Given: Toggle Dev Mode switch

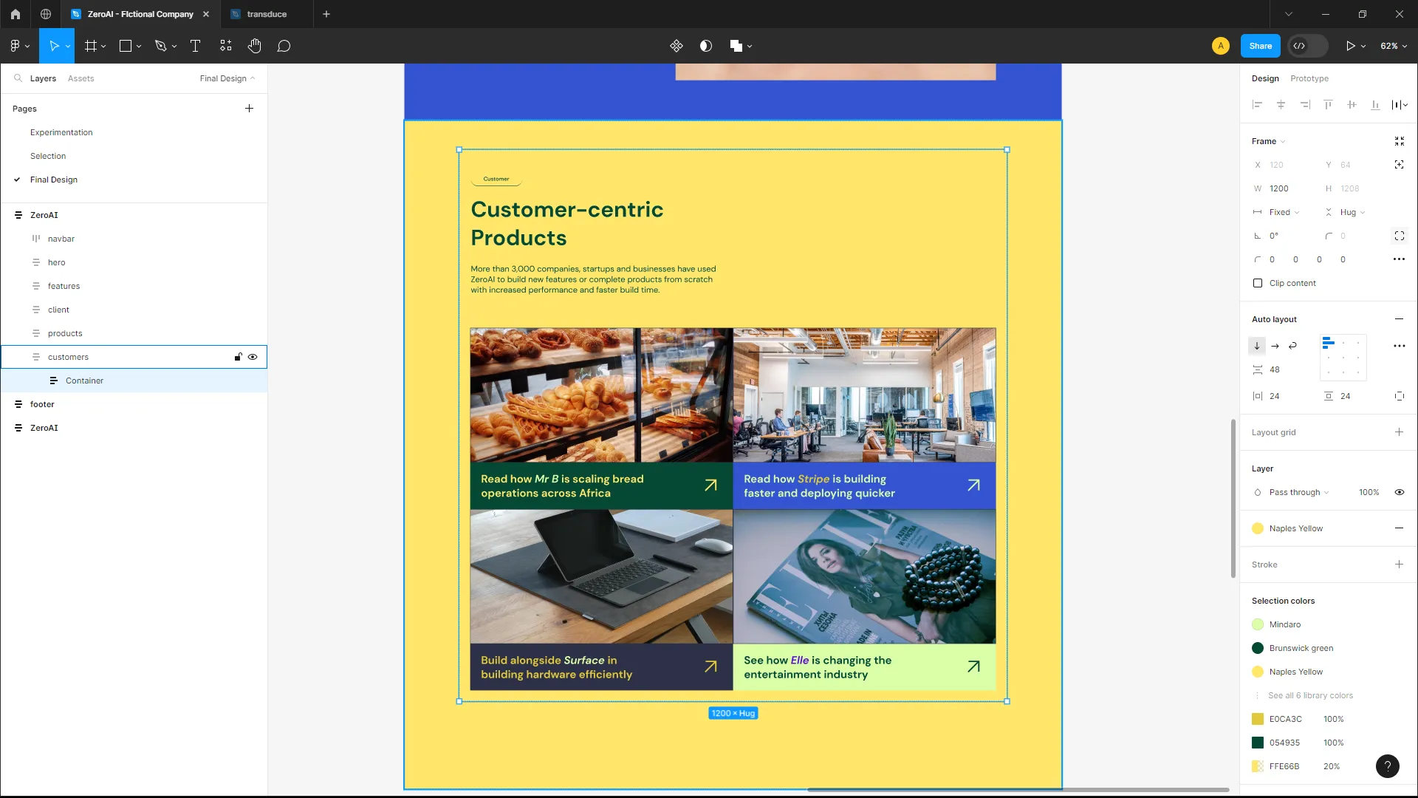Looking at the screenshot, I should tap(1307, 46).
